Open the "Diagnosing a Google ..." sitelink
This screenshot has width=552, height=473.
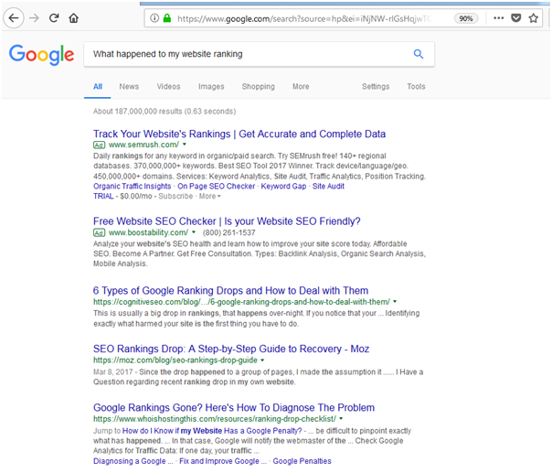(133, 461)
